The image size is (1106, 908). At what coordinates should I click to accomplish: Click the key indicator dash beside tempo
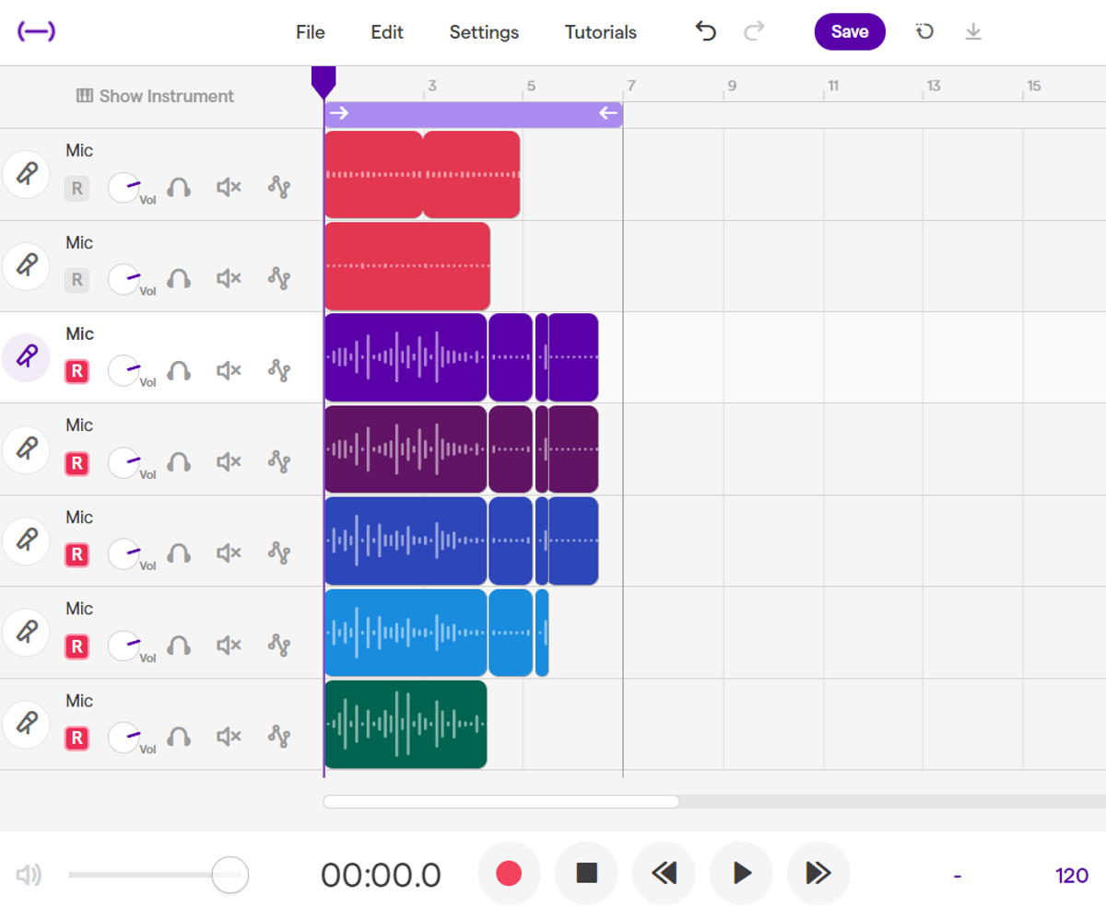(958, 875)
